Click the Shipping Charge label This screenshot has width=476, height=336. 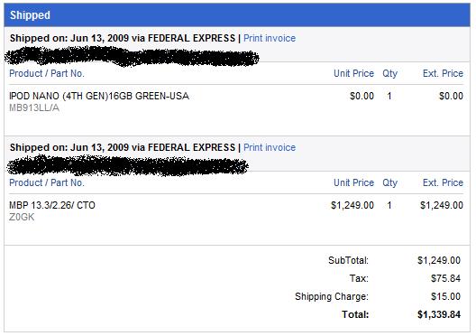tap(332, 296)
